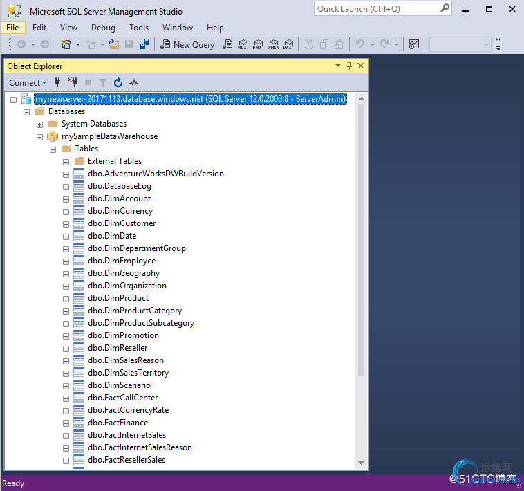Click the Save All icon
This screenshot has width=524, height=491.
[144, 44]
